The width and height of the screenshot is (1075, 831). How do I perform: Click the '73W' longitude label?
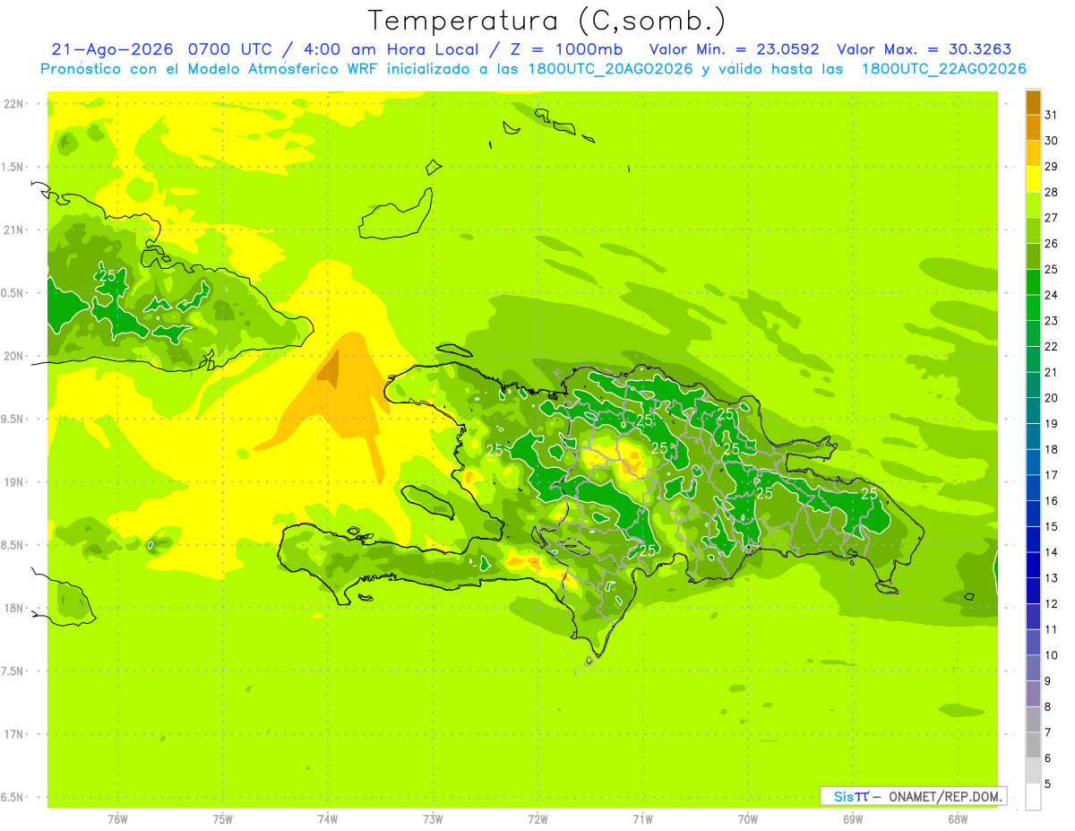(x=433, y=819)
